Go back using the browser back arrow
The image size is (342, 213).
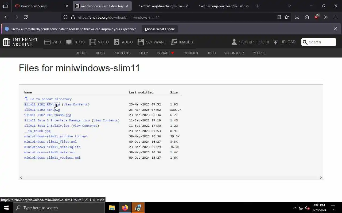tap(6, 17)
